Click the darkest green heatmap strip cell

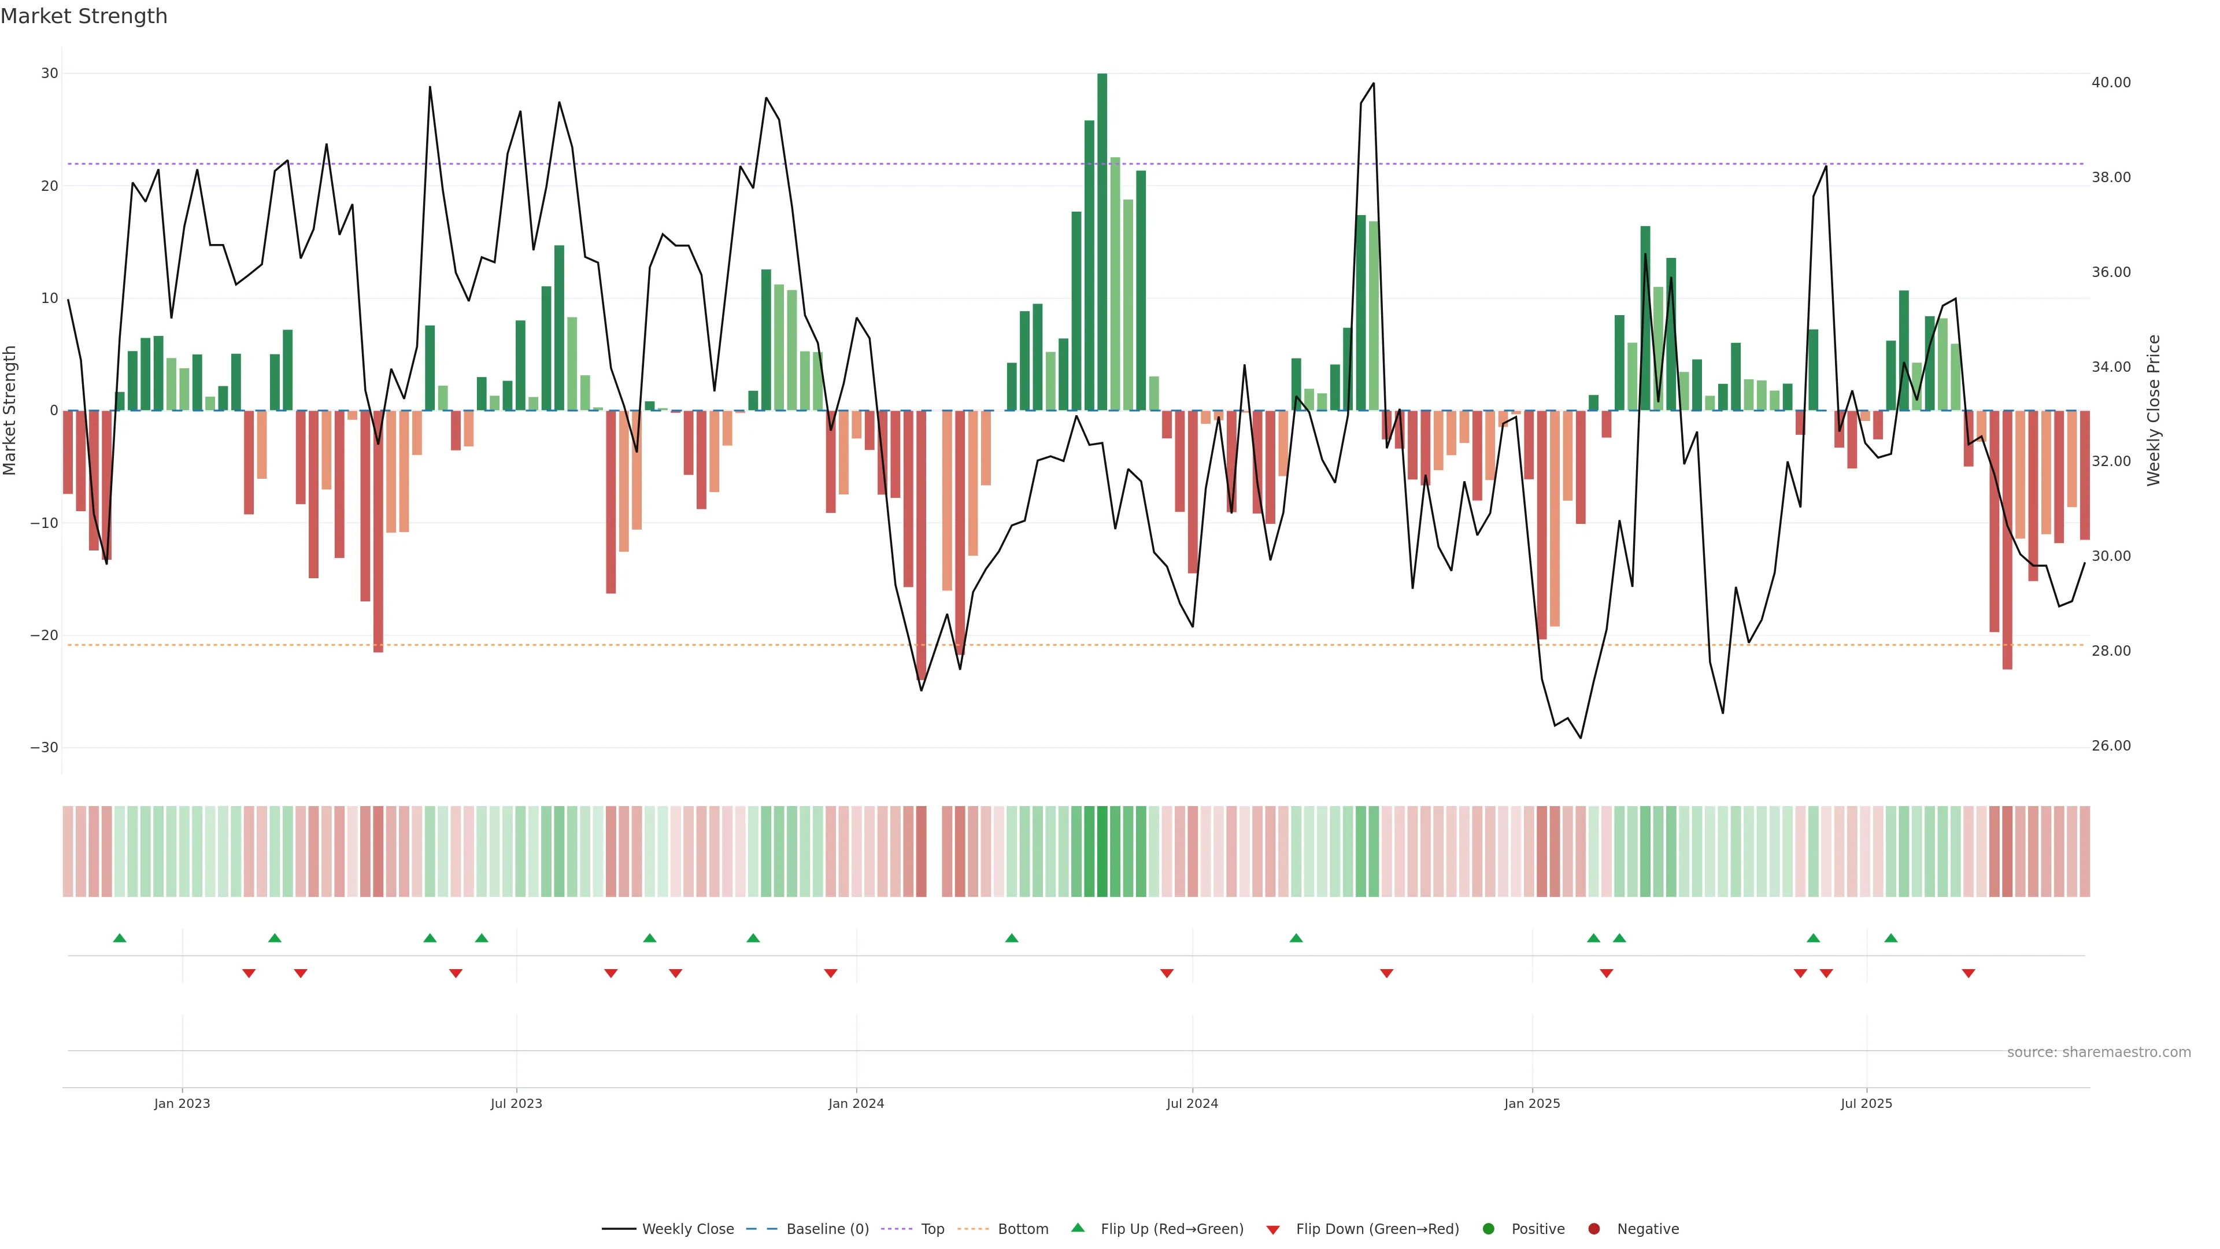tap(1102, 852)
